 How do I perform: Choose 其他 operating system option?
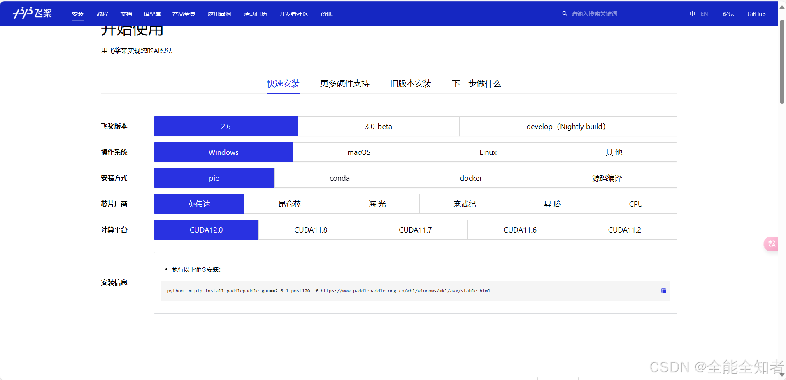(614, 152)
